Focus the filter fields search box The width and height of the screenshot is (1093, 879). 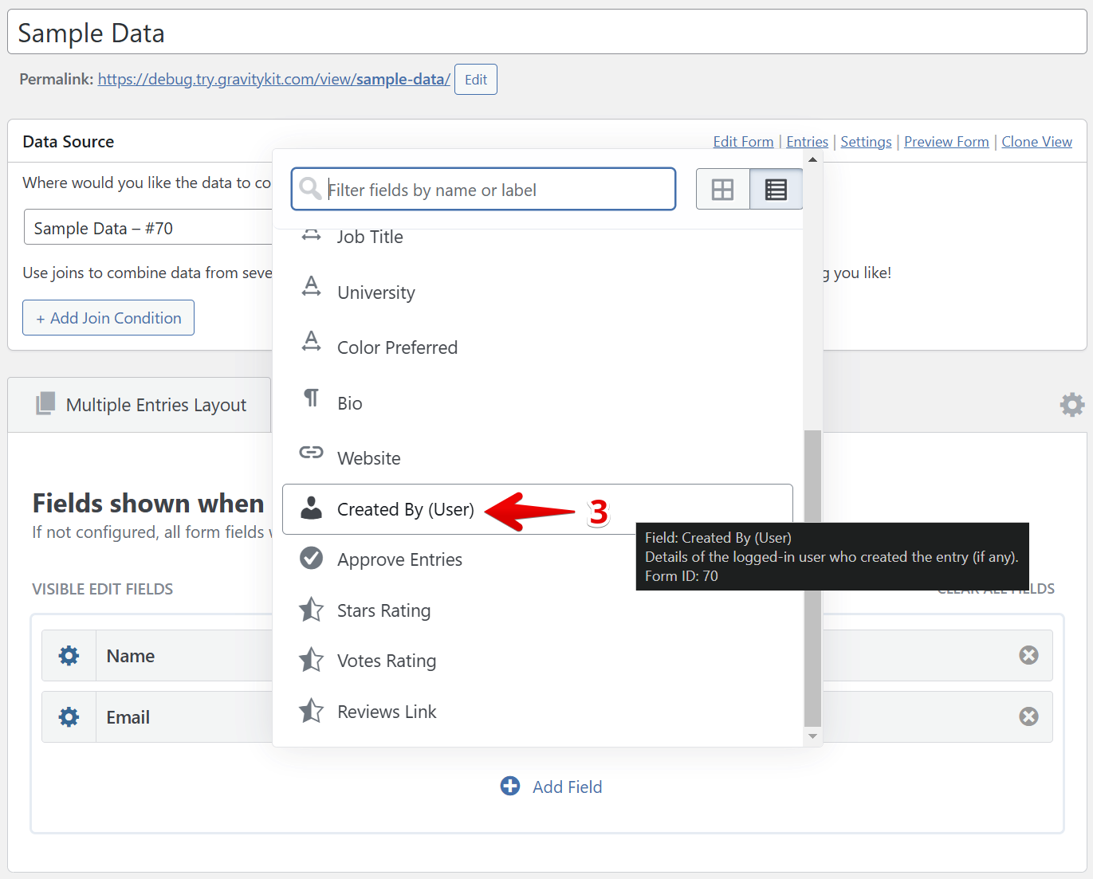483,190
